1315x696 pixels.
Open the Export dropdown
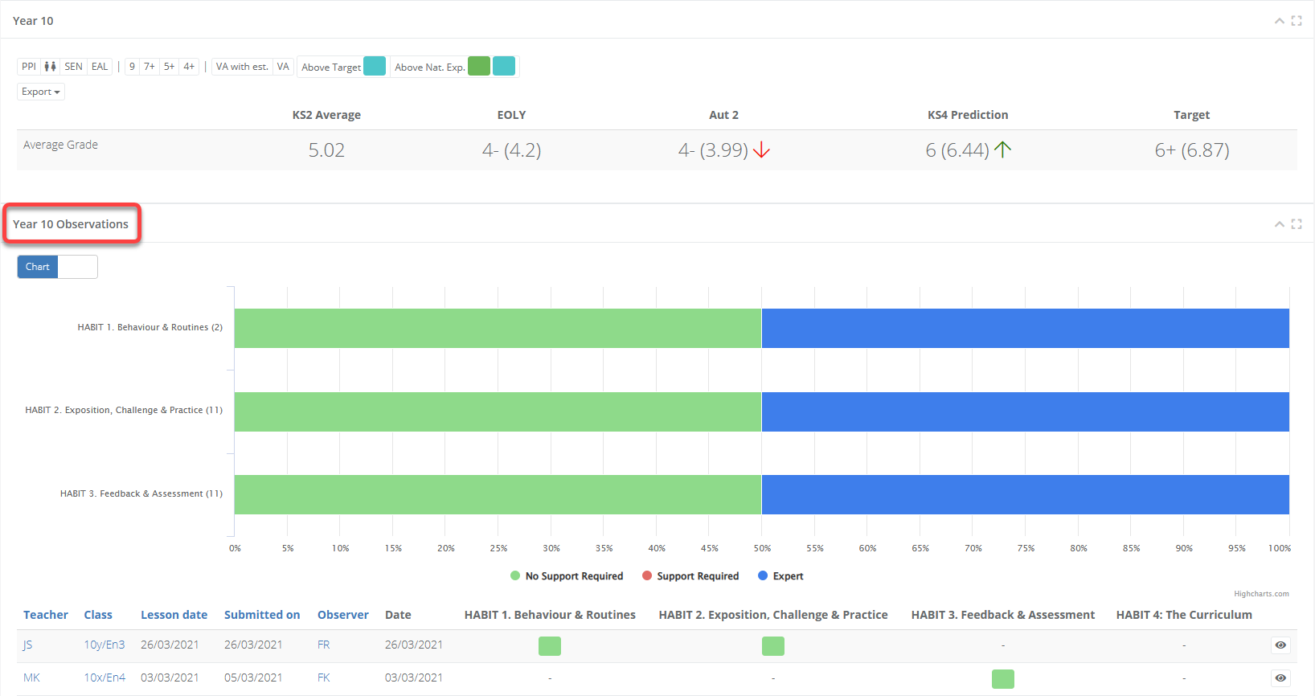click(x=41, y=92)
